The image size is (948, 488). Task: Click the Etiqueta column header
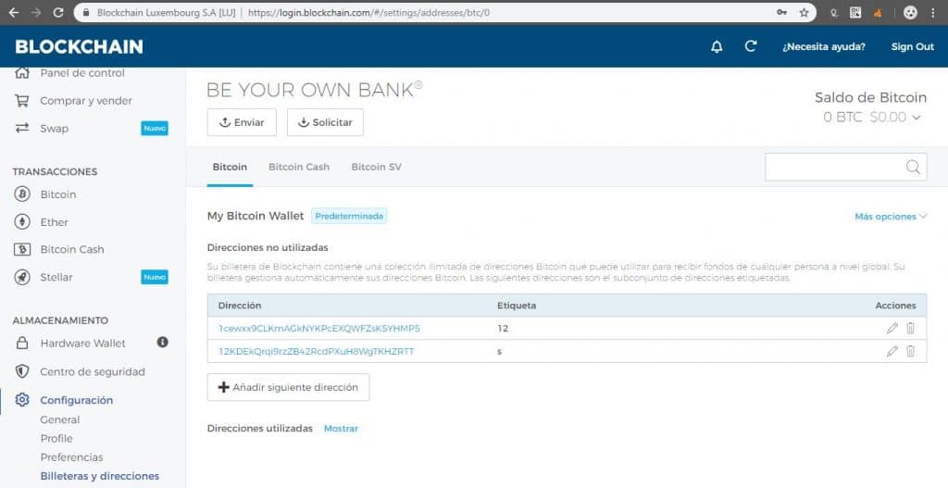coord(517,306)
